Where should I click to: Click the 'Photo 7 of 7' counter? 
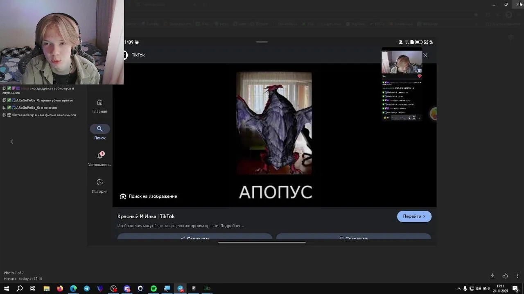(x=14, y=273)
